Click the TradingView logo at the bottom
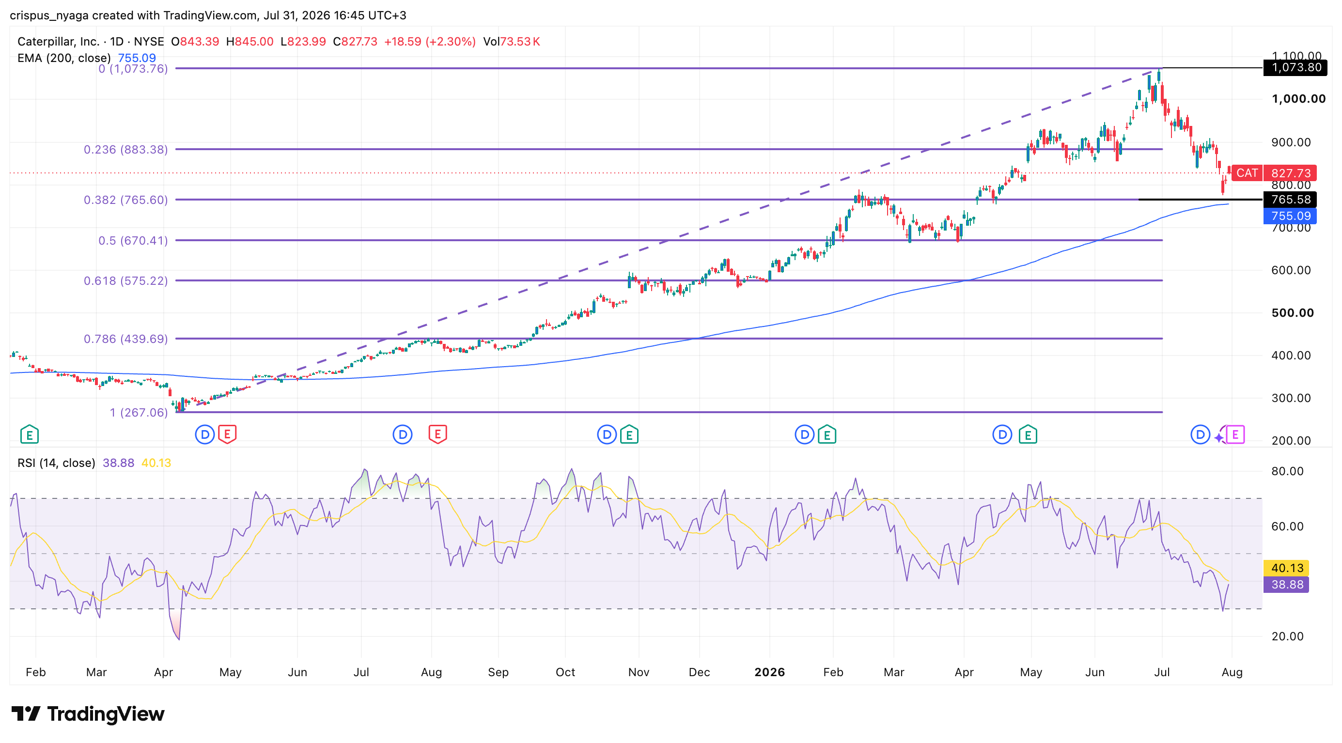Screen dimensions: 1342x743 pos(88,714)
